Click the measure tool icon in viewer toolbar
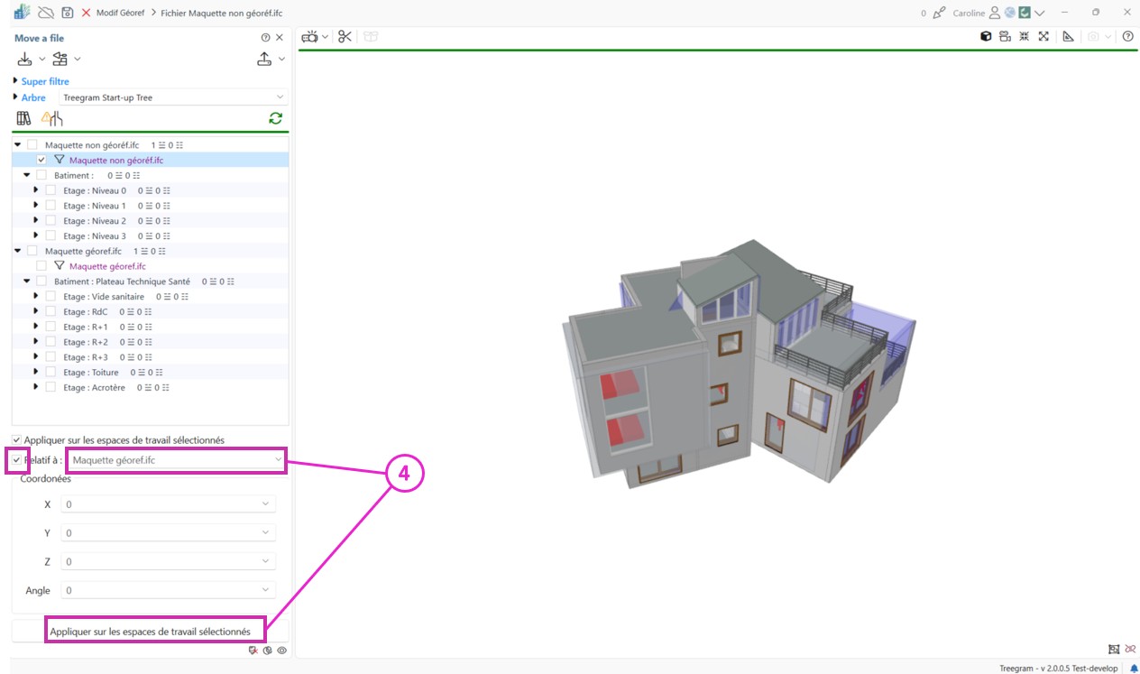The image size is (1140, 674). click(x=1068, y=37)
